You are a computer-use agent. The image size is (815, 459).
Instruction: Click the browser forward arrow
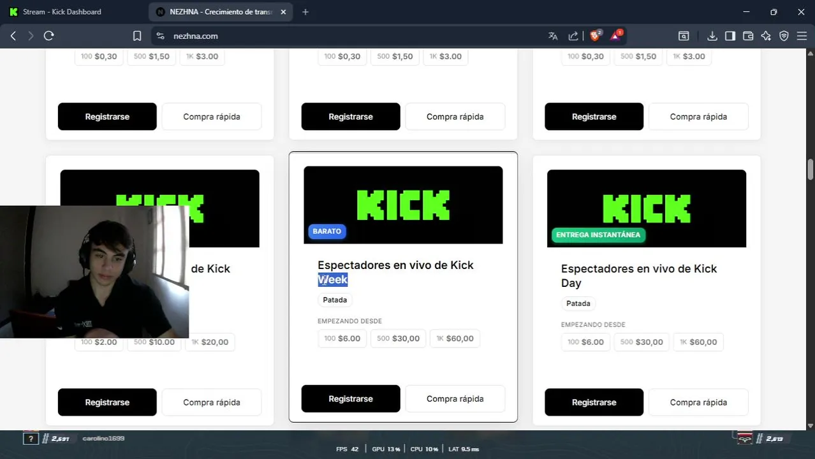point(31,36)
